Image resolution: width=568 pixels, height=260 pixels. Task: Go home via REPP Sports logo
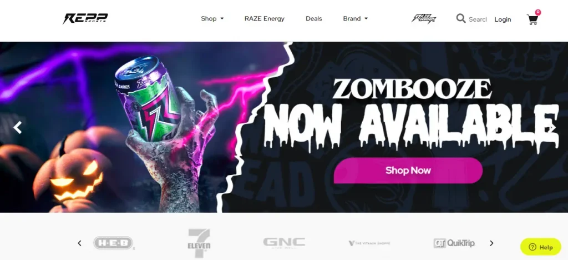85,18
